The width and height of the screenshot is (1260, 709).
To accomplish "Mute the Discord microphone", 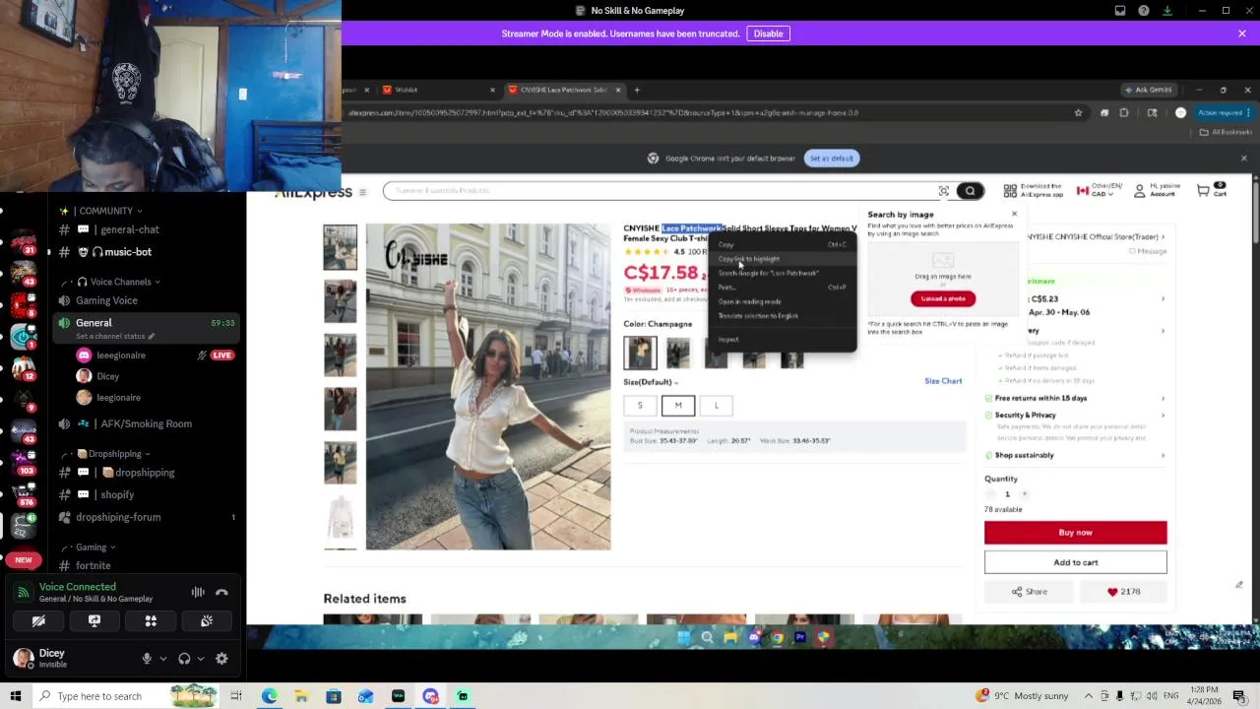I will coord(147,659).
